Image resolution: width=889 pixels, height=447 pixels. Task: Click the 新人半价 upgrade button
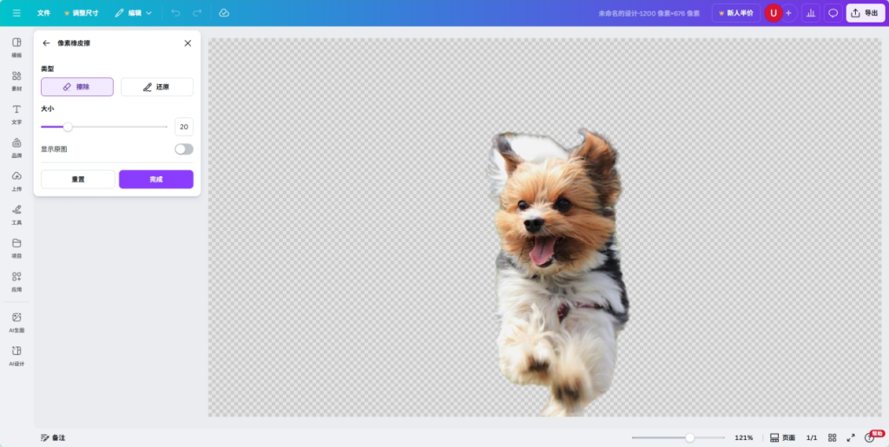coord(736,13)
